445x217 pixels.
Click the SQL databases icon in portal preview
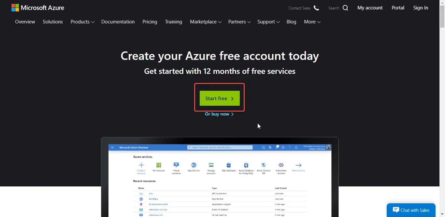[229, 165]
